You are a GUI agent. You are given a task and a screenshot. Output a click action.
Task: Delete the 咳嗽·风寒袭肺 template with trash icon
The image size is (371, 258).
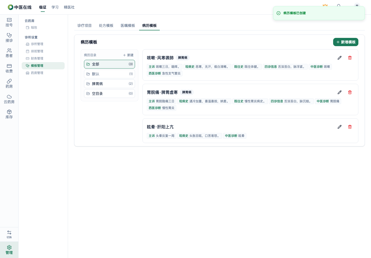[x=350, y=58]
